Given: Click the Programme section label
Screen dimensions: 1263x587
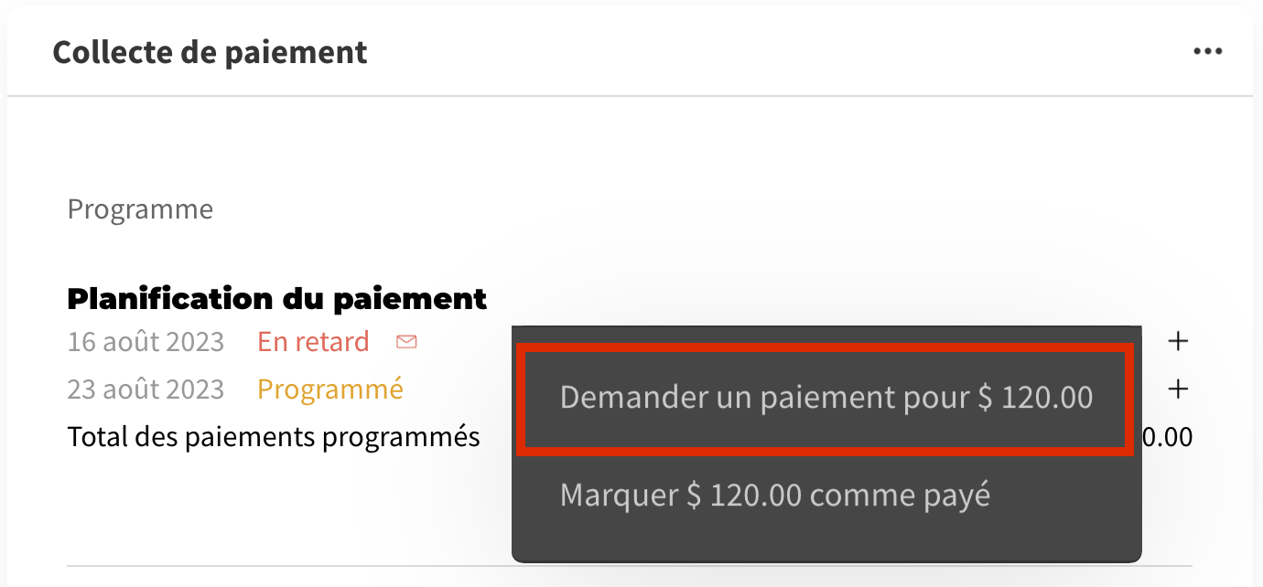Looking at the screenshot, I should [x=140, y=209].
